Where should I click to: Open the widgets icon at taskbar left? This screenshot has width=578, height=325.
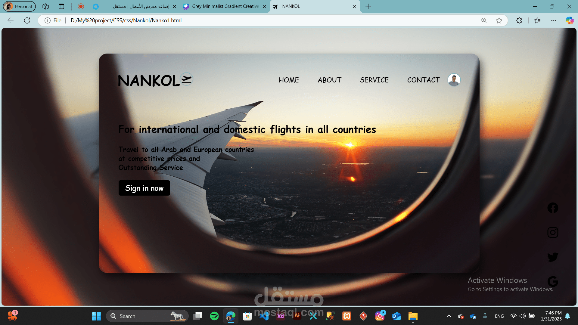coord(13,316)
